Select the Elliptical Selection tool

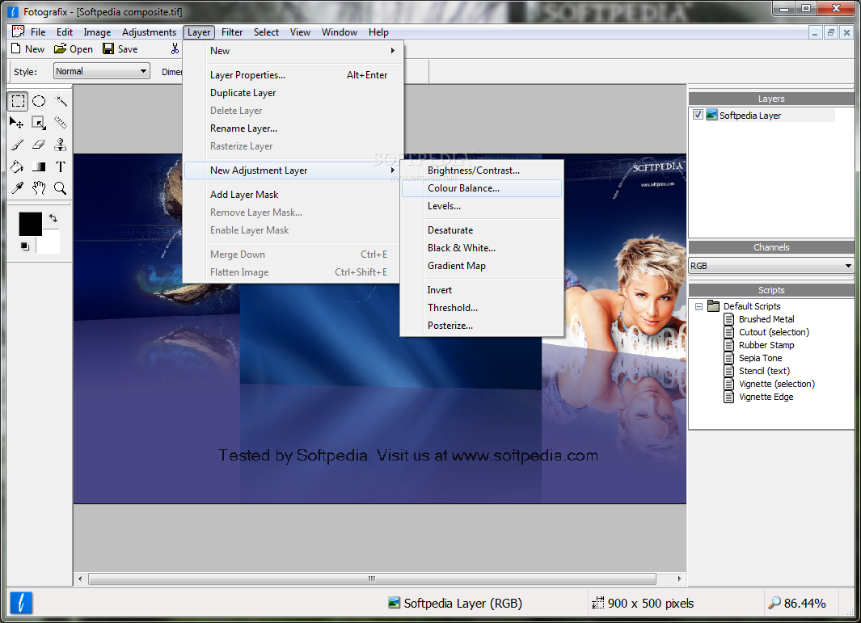pos(39,101)
